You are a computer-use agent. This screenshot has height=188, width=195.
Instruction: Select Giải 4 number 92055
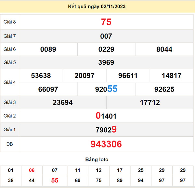point(106,89)
